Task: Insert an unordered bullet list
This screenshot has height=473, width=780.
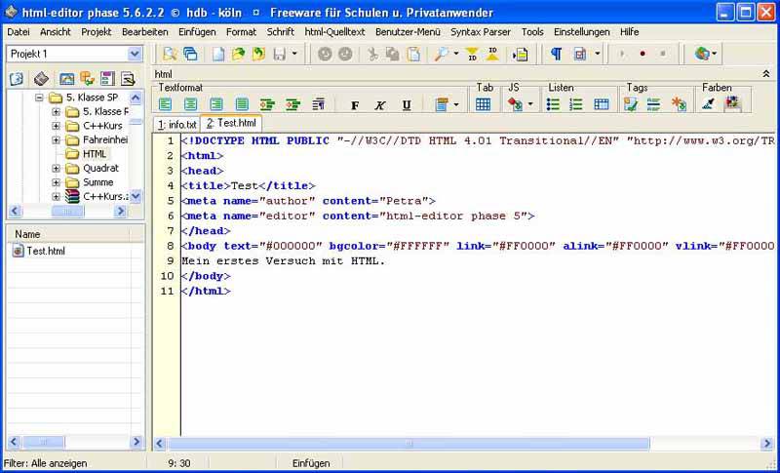Action: [554, 104]
